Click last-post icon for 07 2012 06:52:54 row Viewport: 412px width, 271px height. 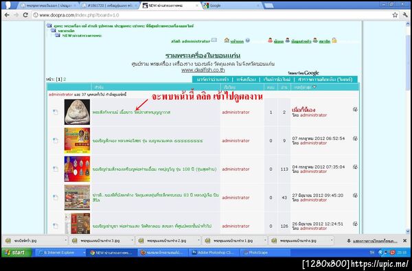(355, 139)
